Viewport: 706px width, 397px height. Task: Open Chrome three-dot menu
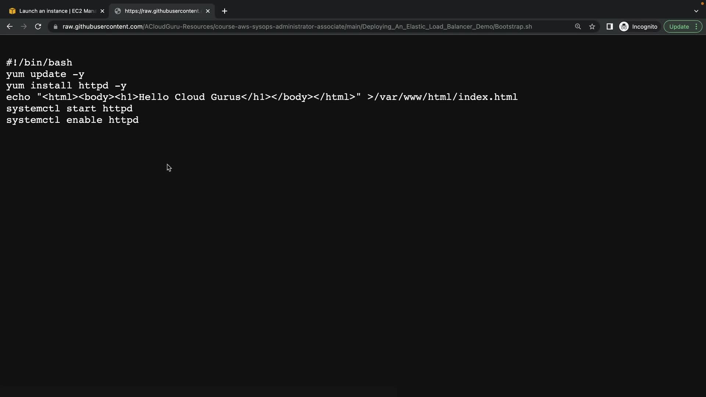[696, 26]
